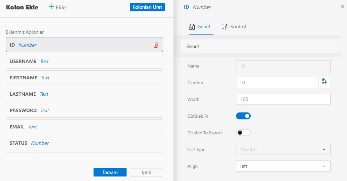
Task: Enable the Disable To Export switch
Action: 243,133
